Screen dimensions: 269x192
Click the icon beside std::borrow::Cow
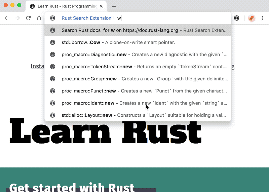52,42
